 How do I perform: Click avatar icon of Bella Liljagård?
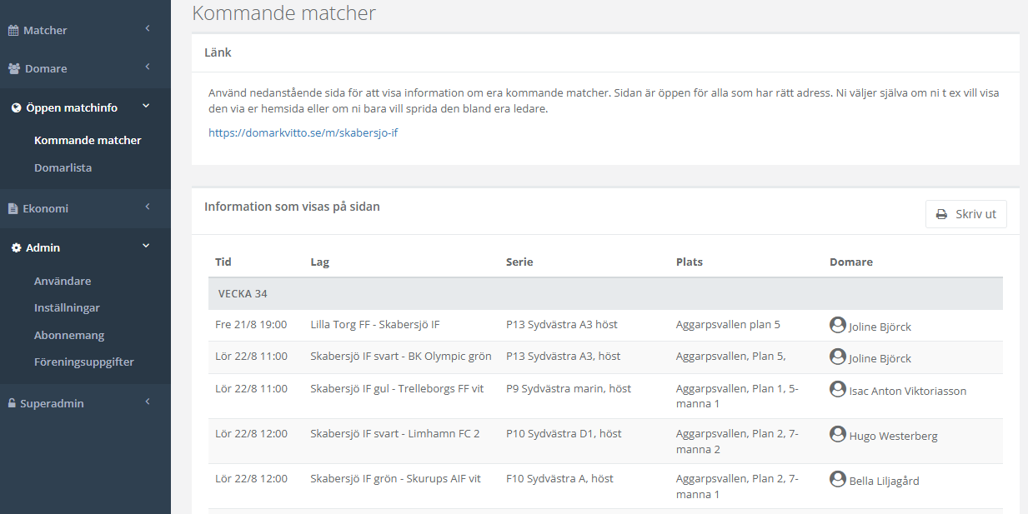(838, 479)
